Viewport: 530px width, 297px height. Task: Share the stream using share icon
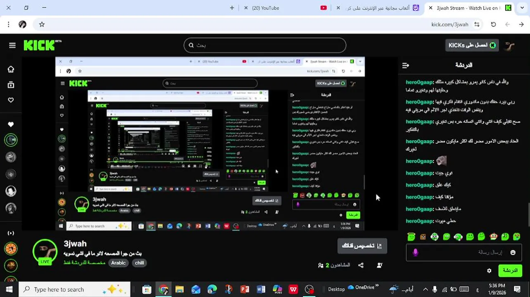(361, 265)
